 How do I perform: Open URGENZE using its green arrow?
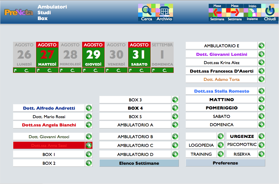click(x=261, y=136)
